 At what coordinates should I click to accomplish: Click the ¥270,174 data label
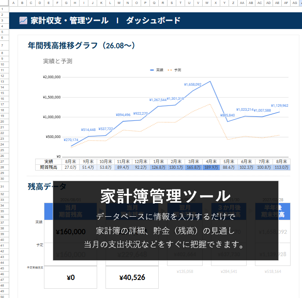click(x=71, y=140)
